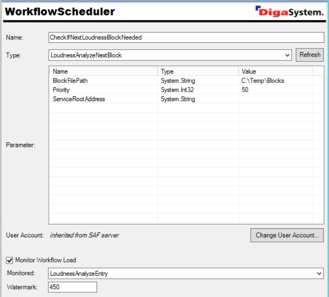Screen dimensions: 329x297
Task: Open the Change User Account dialog
Action: click(x=287, y=235)
